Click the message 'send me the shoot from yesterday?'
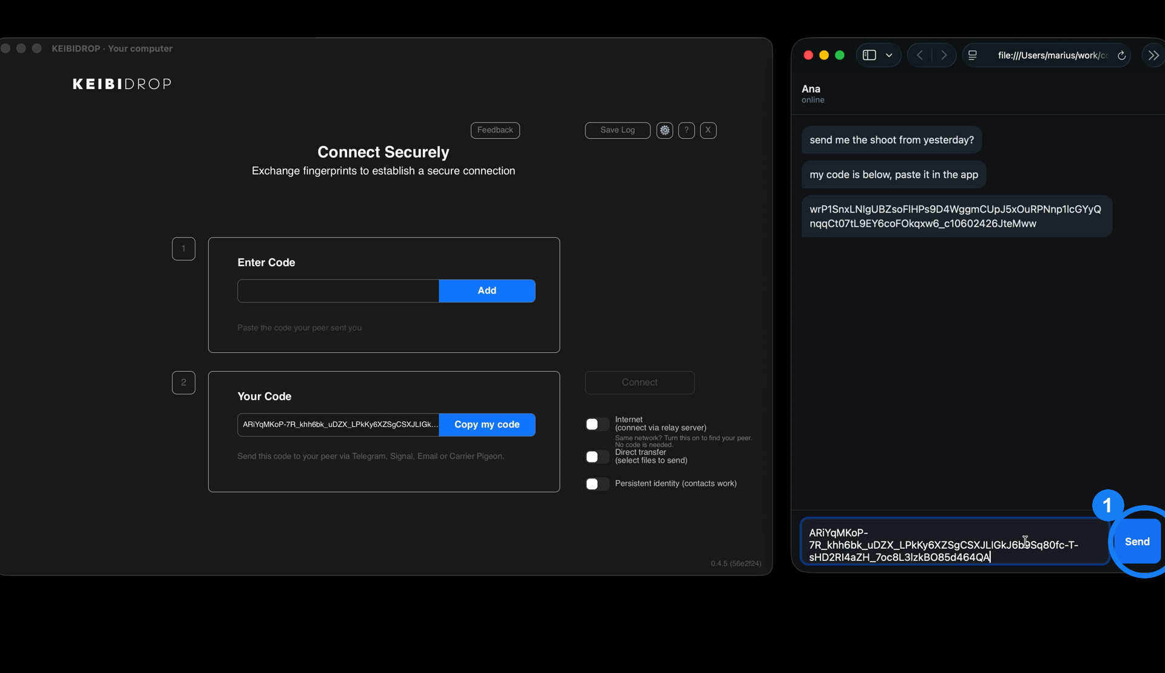 (891, 140)
